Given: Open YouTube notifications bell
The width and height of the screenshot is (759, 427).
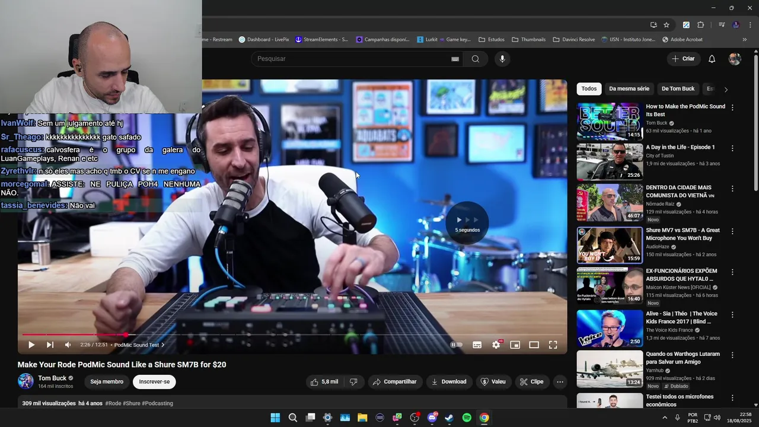Looking at the screenshot, I should click(x=712, y=59).
